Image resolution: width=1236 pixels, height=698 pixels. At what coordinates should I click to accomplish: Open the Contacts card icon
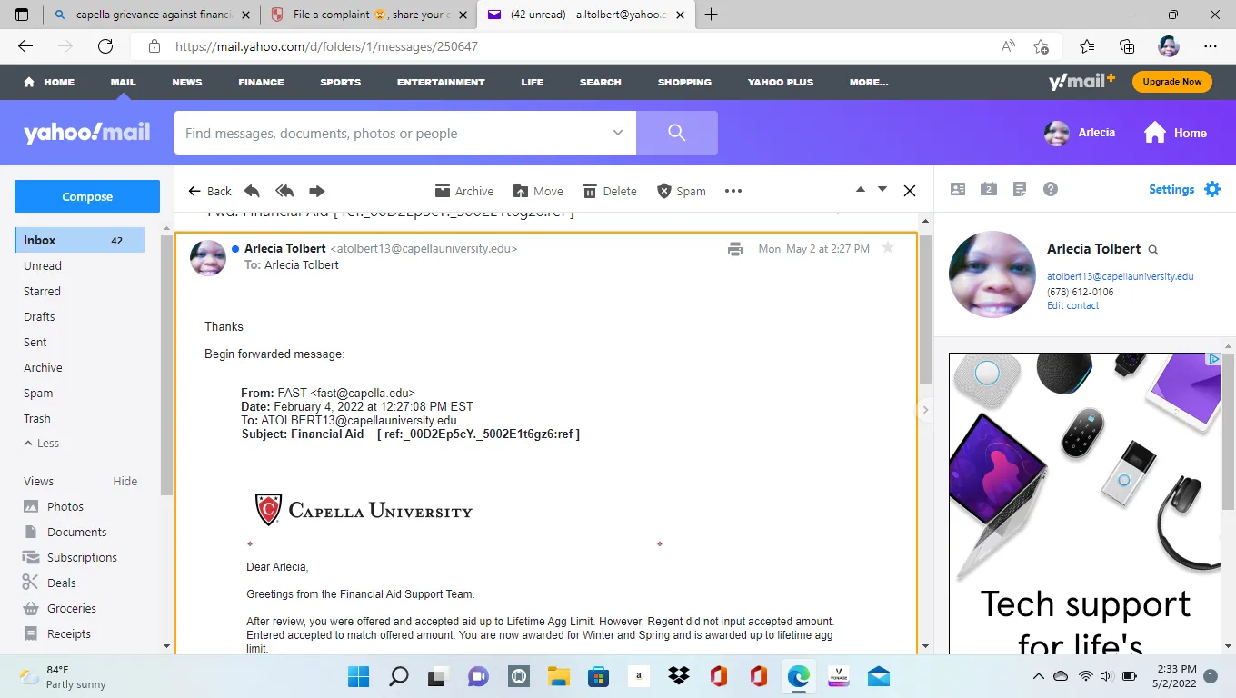[x=958, y=189]
